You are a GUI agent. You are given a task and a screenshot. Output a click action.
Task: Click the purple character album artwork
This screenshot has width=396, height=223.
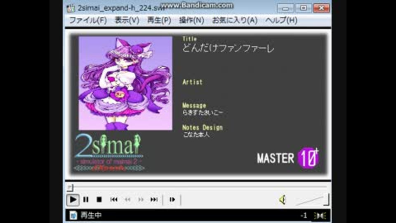pyautogui.click(x=125, y=83)
